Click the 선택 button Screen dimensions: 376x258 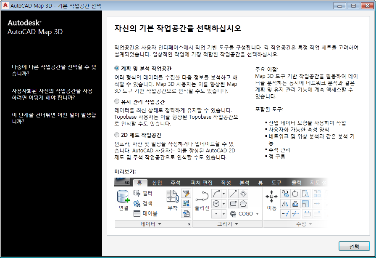pos(354,246)
